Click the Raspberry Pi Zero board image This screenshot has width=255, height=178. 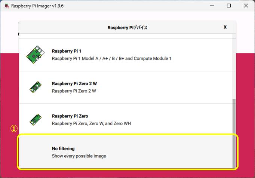pos(36,120)
